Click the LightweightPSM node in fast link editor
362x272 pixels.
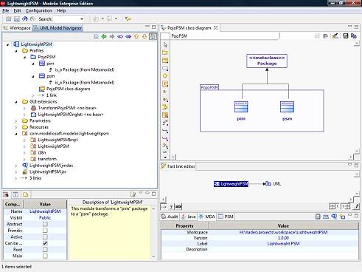point(232,184)
